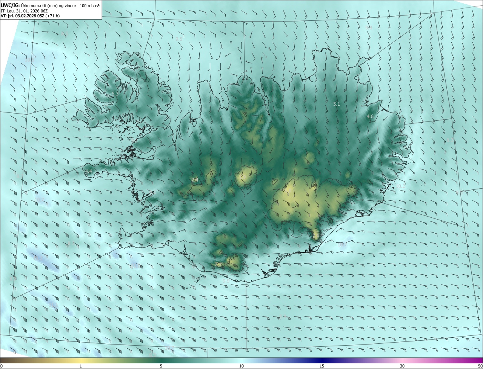The height and width of the screenshot is (369, 483).
Task: Click the 9.9 value off the south coast
Action: coord(226,281)
